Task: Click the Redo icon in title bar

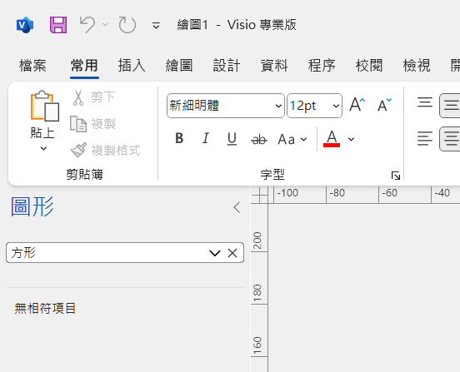Action: pyautogui.click(x=127, y=25)
